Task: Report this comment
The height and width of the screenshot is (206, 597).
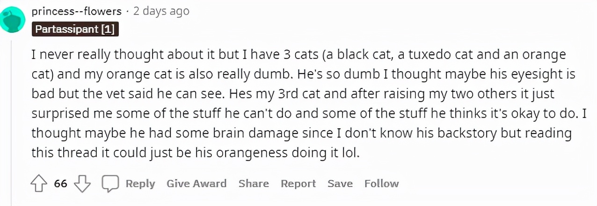Action: (x=298, y=184)
